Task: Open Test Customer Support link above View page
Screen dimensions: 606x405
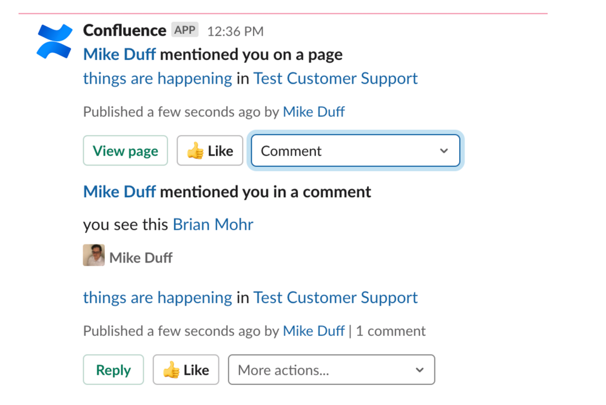Action: [335, 78]
